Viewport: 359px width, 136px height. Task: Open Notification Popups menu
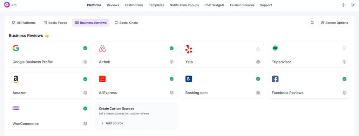(184, 5)
